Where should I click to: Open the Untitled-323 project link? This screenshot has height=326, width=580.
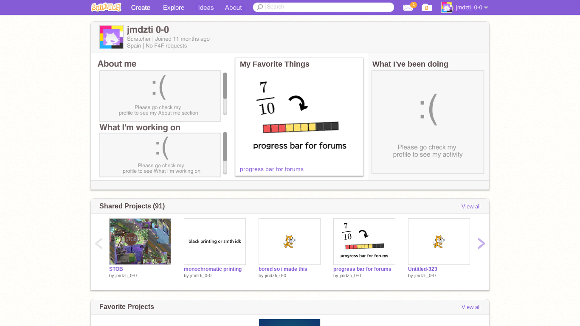pyautogui.click(x=422, y=269)
